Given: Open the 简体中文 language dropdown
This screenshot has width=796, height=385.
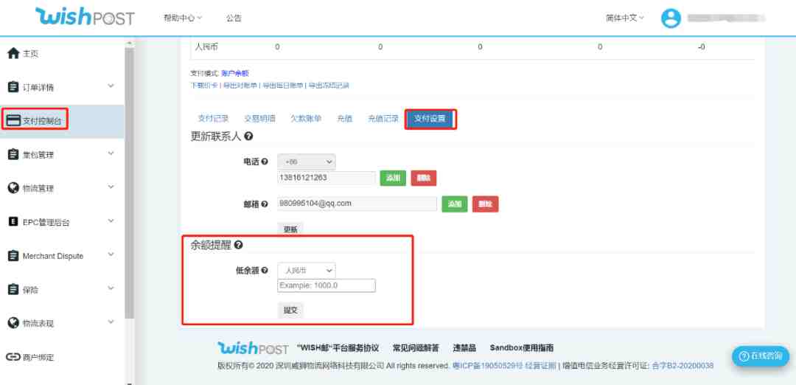Looking at the screenshot, I should 625,18.
